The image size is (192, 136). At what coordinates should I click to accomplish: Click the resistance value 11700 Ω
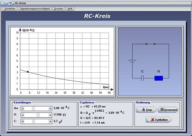[60, 115]
